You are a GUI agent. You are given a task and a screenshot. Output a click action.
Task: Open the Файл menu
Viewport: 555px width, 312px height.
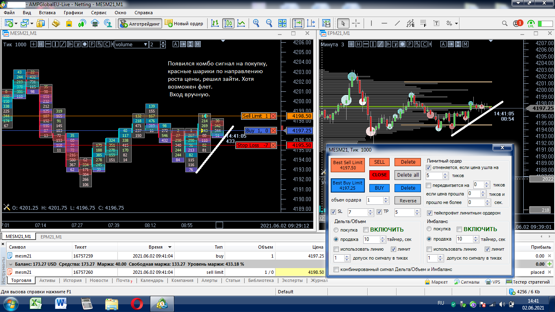click(9, 12)
